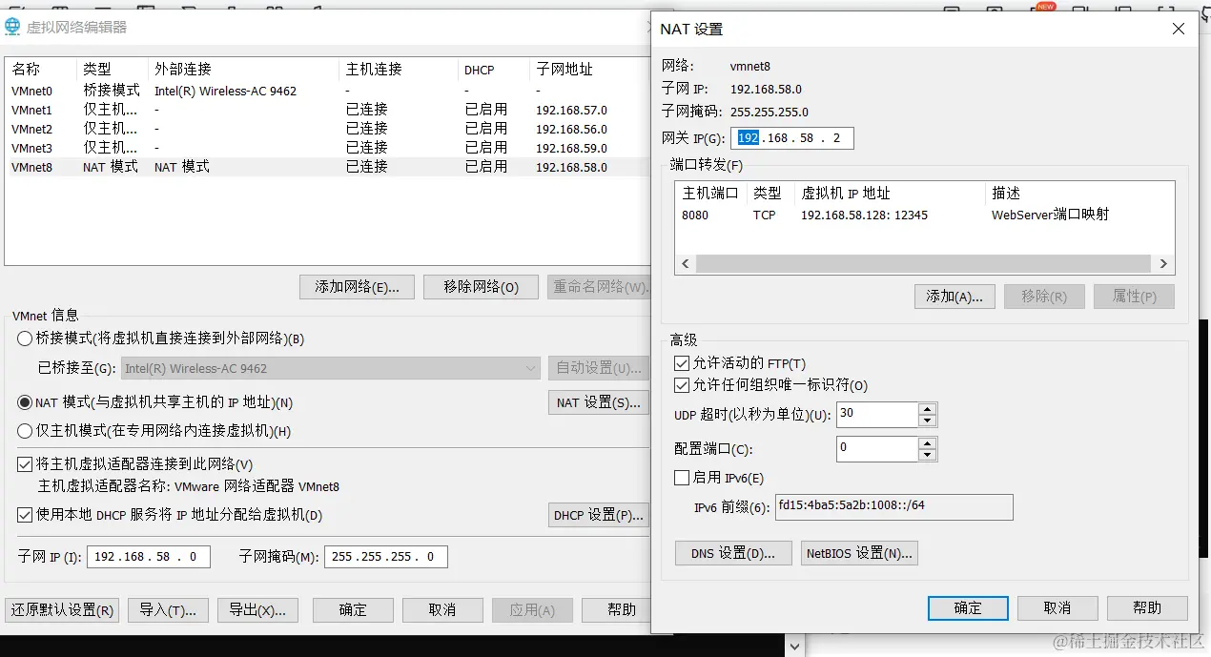
Task: Click the Virtual Network Editor globe icon
Action: click(12, 27)
